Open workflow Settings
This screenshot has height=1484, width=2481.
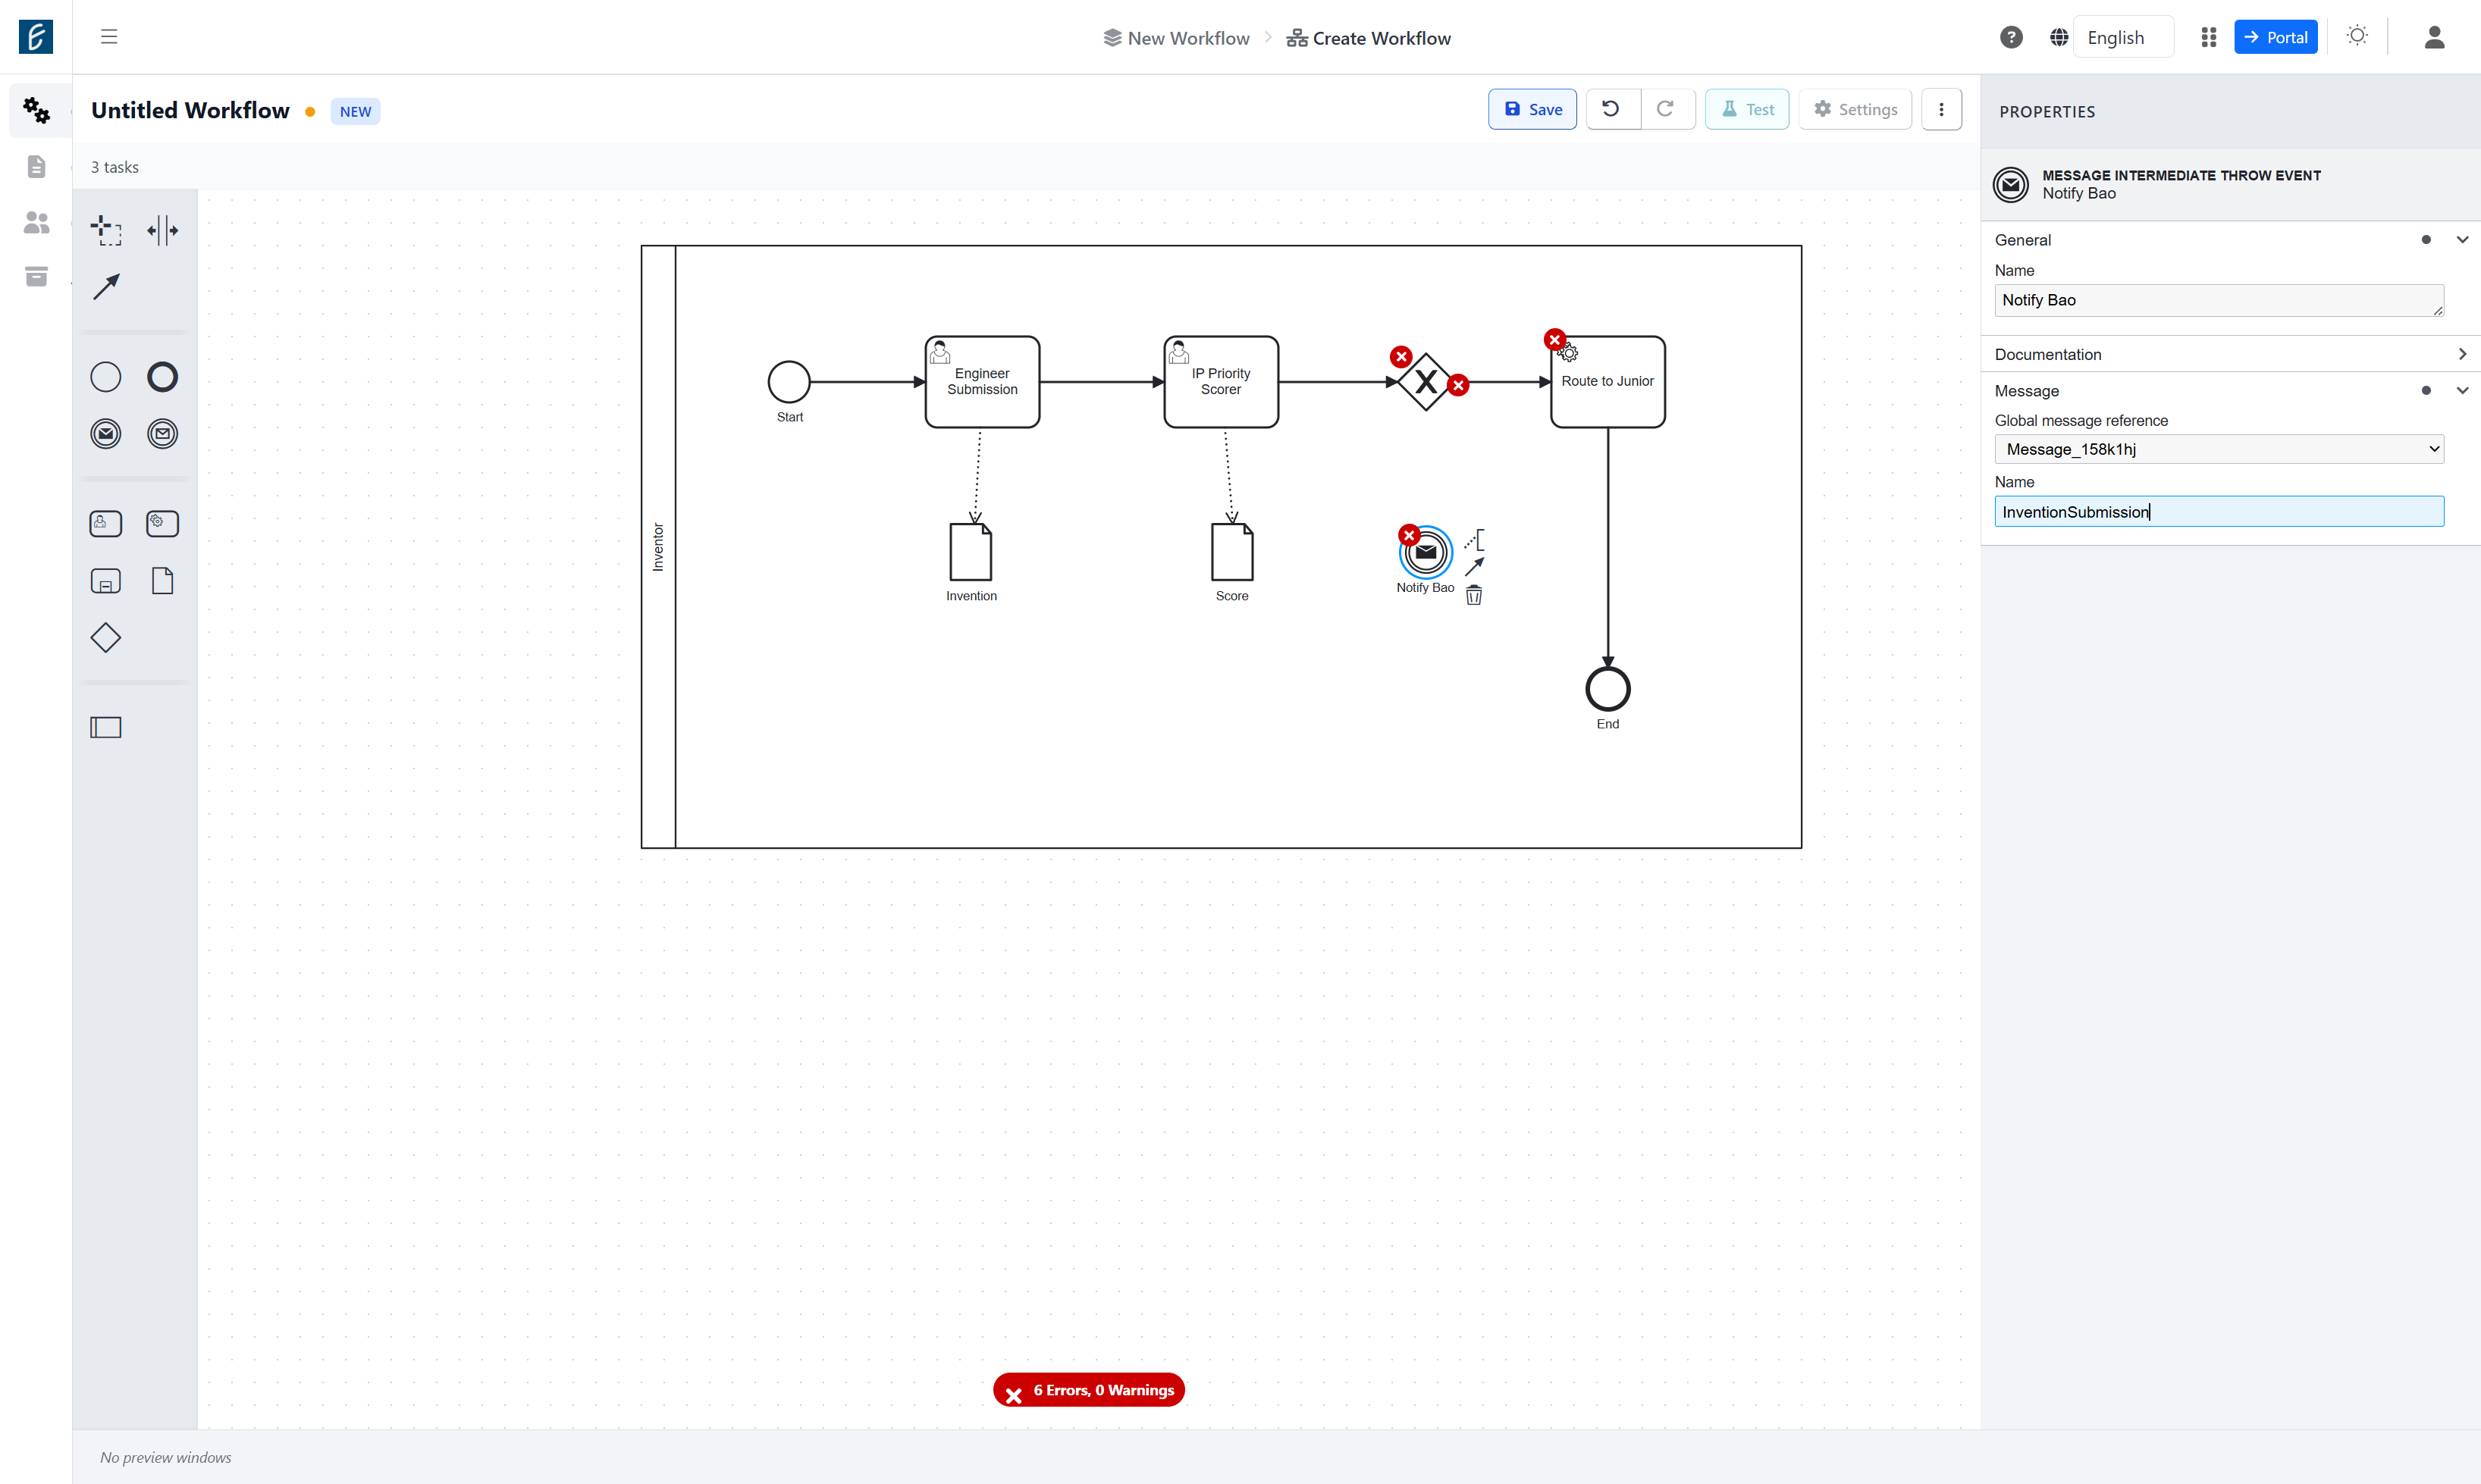tap(1855, 109)
